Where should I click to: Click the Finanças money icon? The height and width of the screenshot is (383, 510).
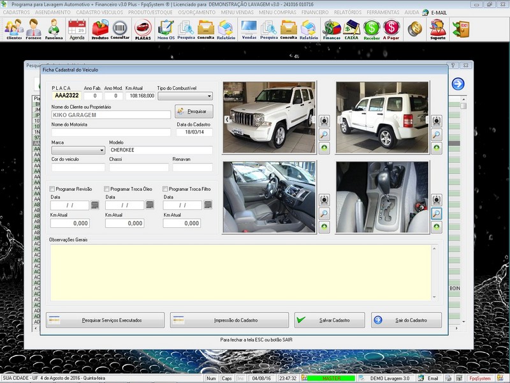(x=331, y=29)
